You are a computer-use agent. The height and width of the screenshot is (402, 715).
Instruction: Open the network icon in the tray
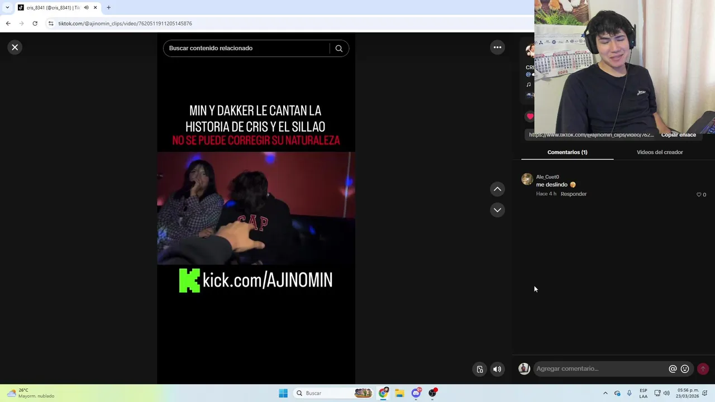(x=657, y=393)
